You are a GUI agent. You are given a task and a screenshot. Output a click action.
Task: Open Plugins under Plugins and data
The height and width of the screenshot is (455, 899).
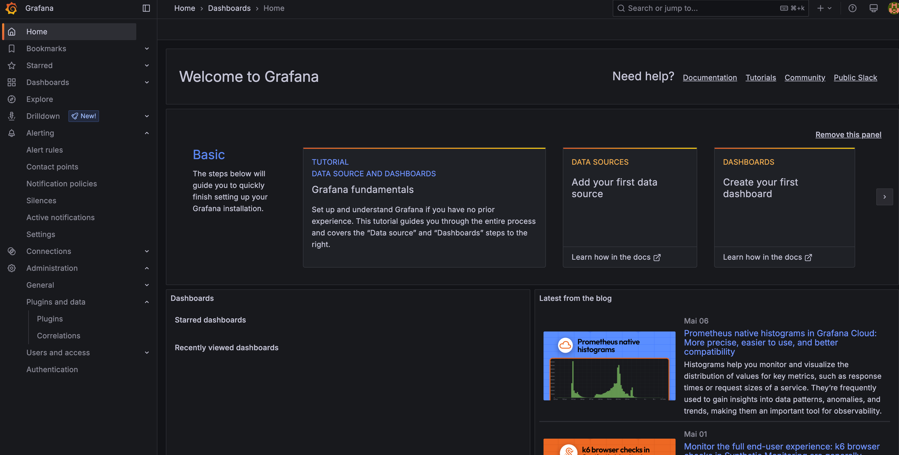coord(50,319)
